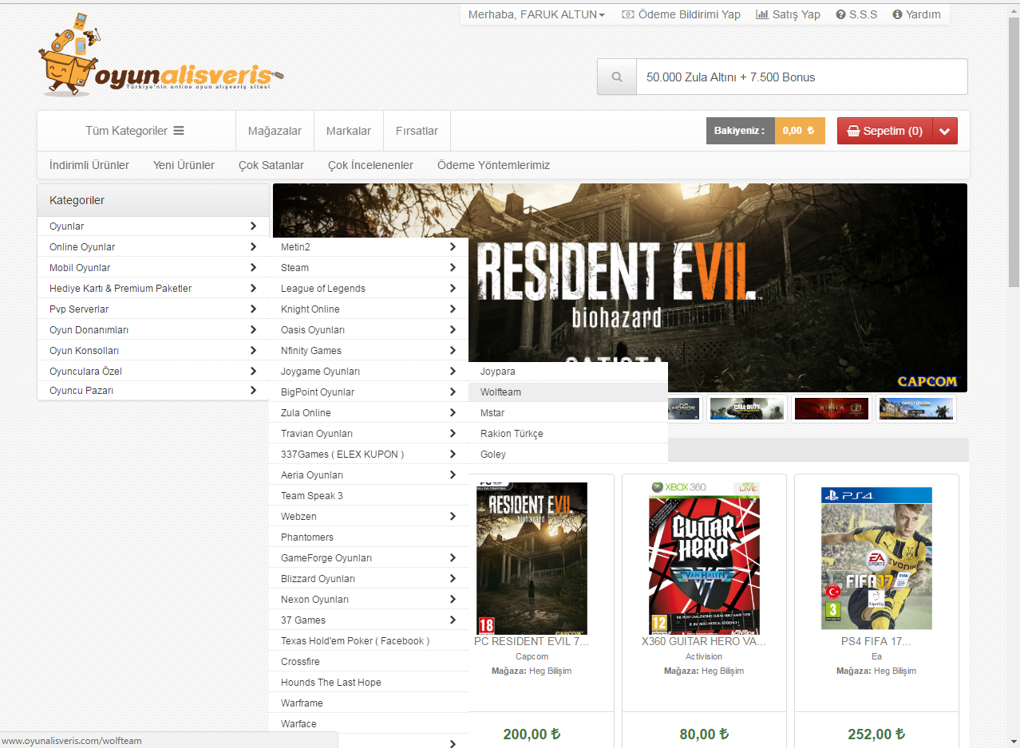
Task: Open Ödeme Yöntemlerimiz
Action: click(493, 165)
